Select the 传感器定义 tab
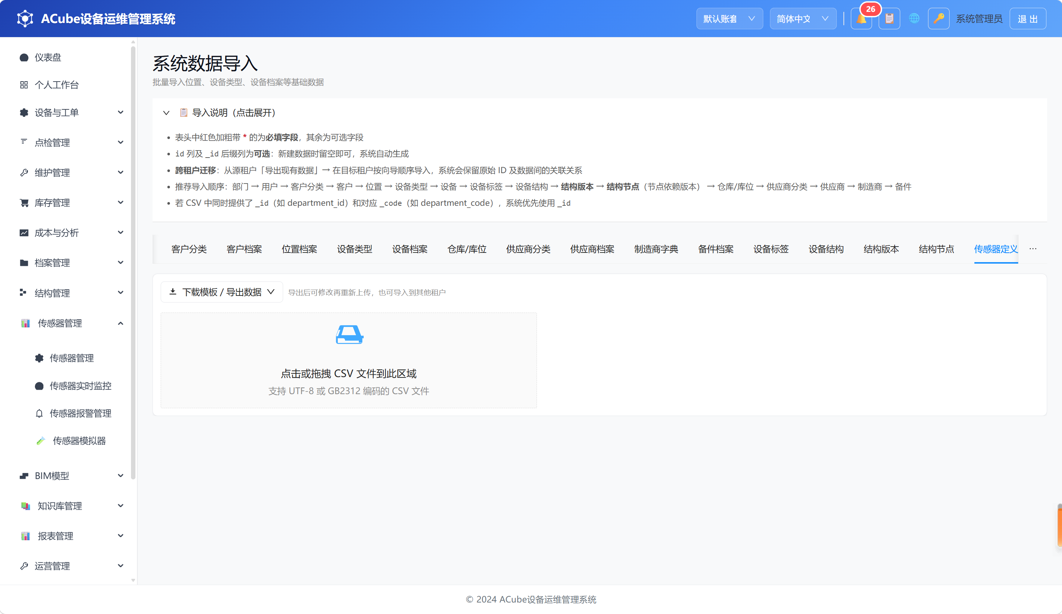Screen dimensions: 1062x614 pos(996,249)
